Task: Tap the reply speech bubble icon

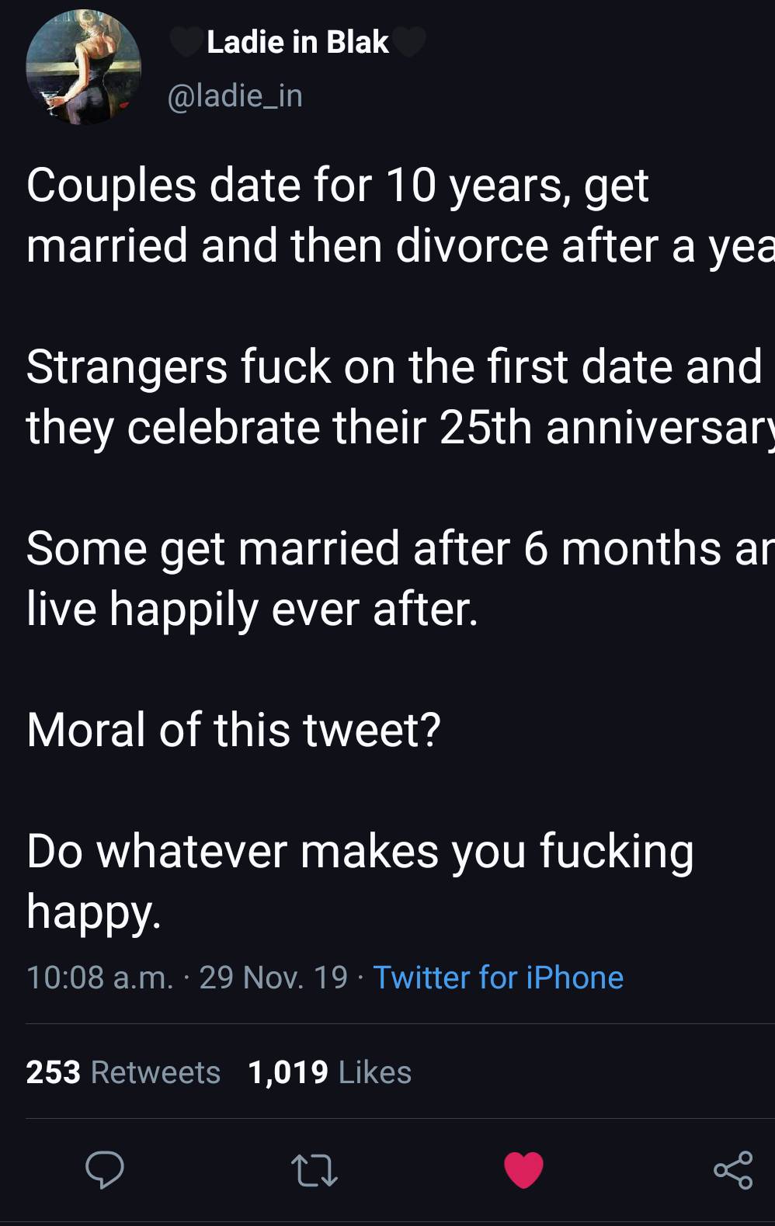Action: pyautogui.click(x=104, y=1169)
